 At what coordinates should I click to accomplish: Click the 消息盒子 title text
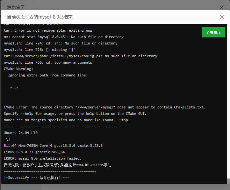pos(16,7)
